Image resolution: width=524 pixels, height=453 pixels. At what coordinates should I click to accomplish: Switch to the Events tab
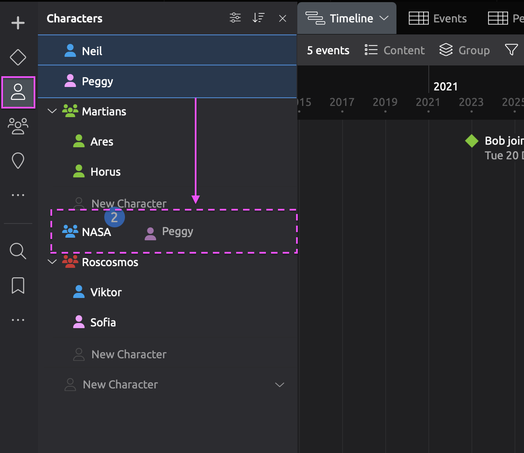438,19
